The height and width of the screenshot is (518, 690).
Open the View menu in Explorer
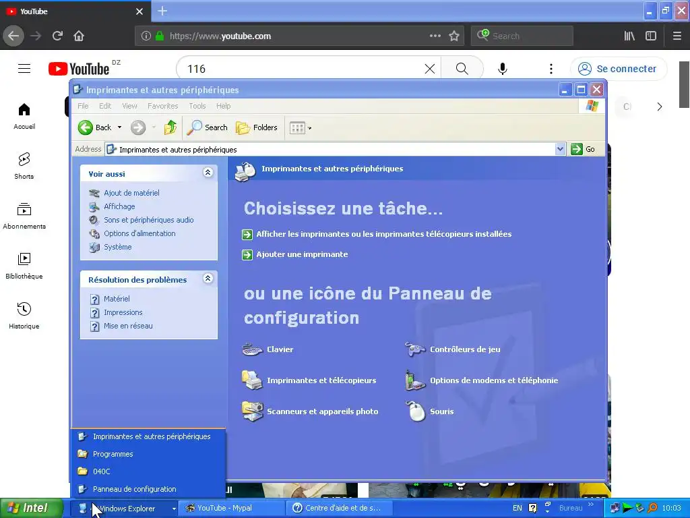tap(129, 106)
